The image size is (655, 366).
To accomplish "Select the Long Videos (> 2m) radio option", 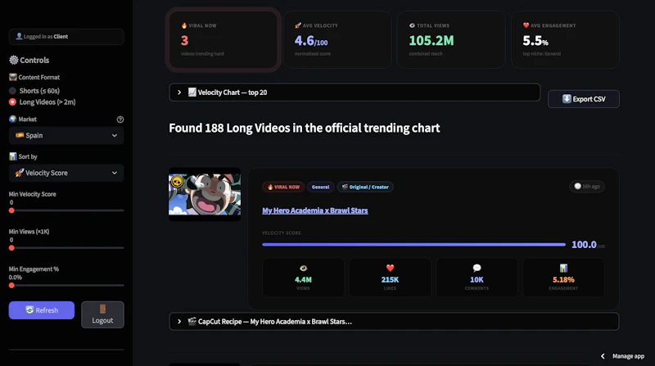I will point(12,102).
